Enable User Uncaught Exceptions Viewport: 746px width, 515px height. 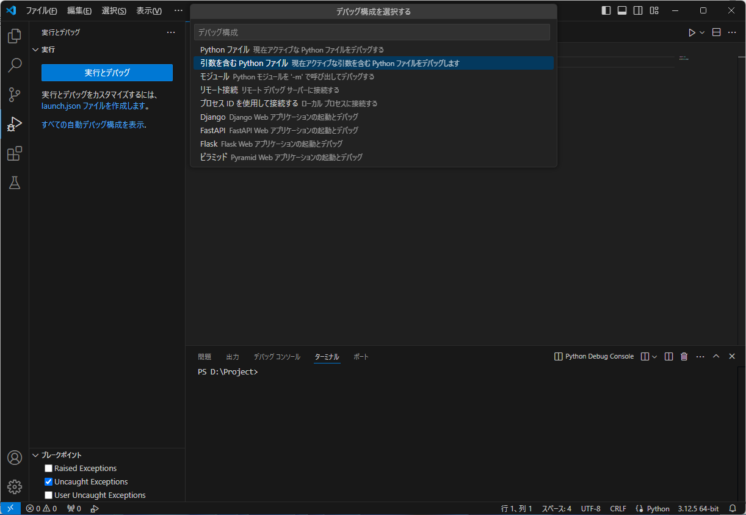[x=48, y=495]
